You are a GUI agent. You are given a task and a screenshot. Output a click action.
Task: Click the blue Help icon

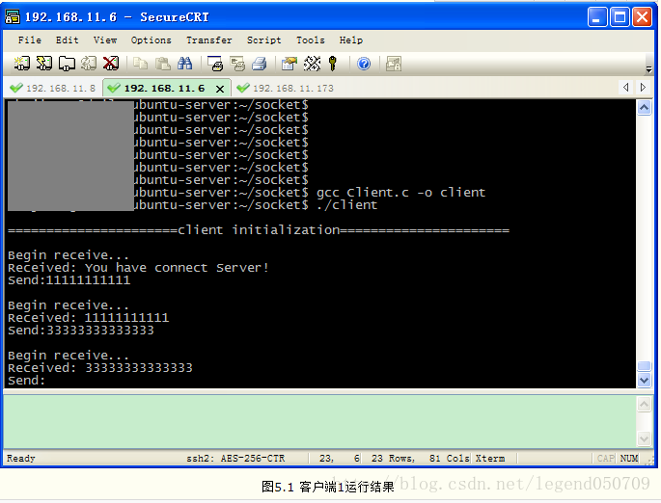[364, 64]
